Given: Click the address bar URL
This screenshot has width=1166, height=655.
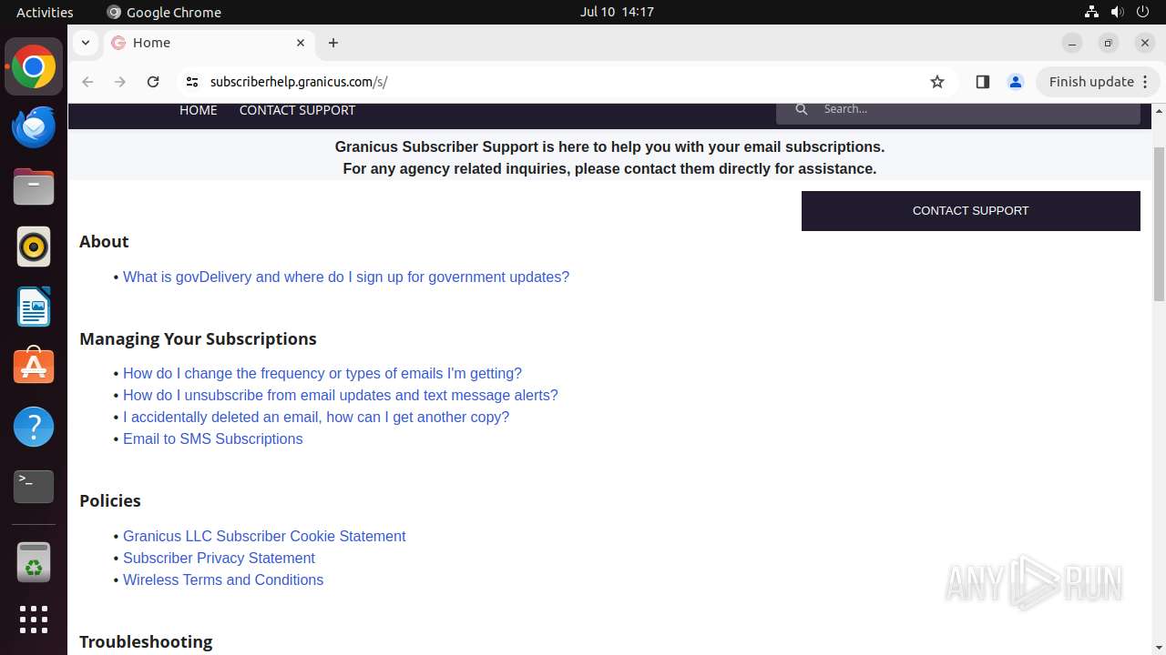Looking at the screenshot, I should point(299,82).
